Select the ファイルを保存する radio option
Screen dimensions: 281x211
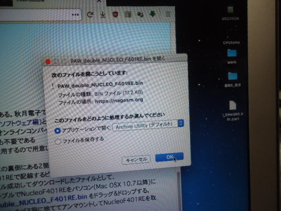58,142
